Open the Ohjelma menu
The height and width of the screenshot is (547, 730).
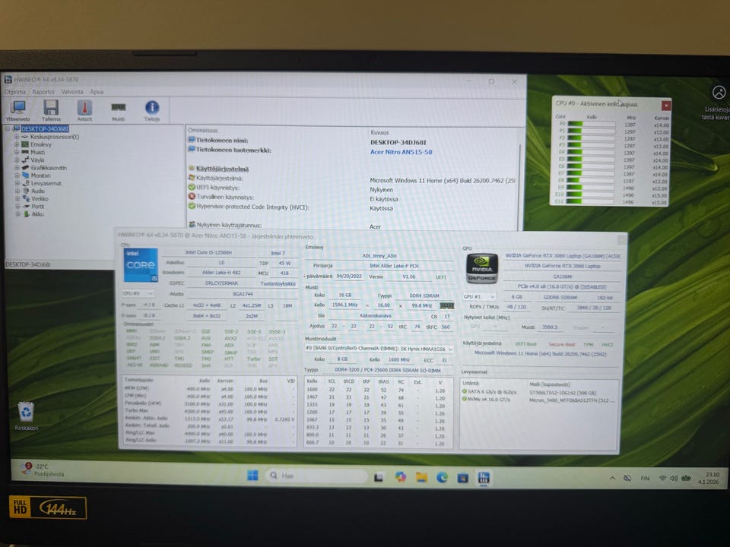15,92
